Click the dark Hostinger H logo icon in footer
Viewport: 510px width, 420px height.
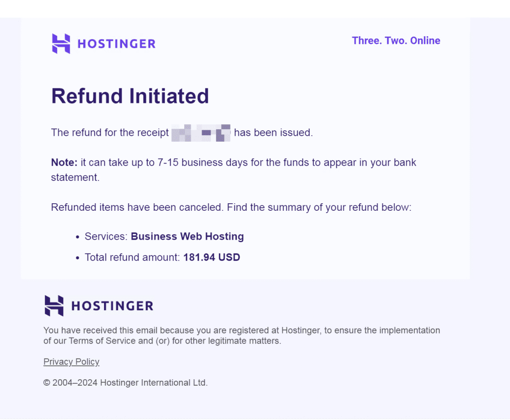pyautogui.click(x=54, y=306)
